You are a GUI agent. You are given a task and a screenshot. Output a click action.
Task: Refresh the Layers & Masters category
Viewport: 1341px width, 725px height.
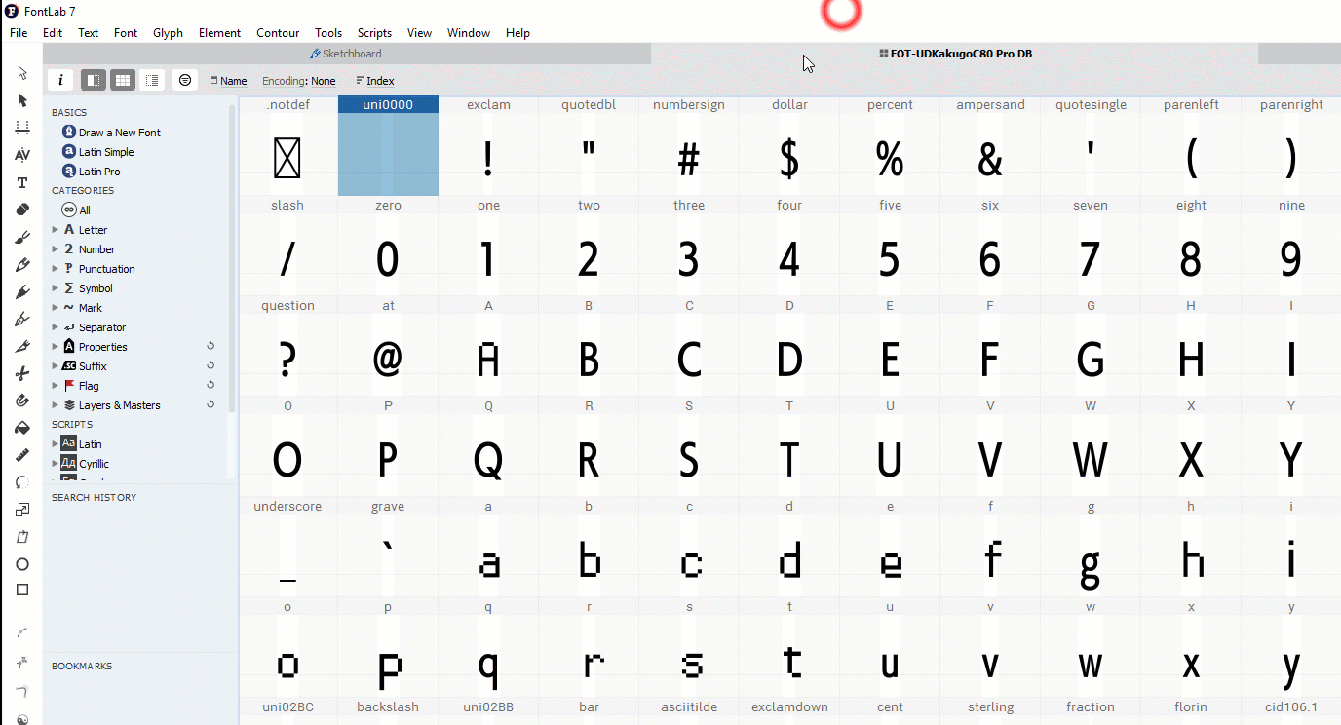coord(211,404)
